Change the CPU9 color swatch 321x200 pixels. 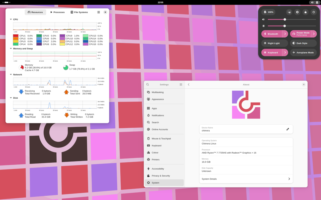62,36
